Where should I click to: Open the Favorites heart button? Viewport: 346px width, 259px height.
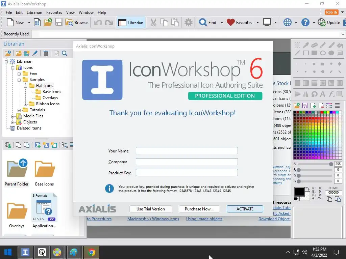pyautogui.click(x=240, y=23)
